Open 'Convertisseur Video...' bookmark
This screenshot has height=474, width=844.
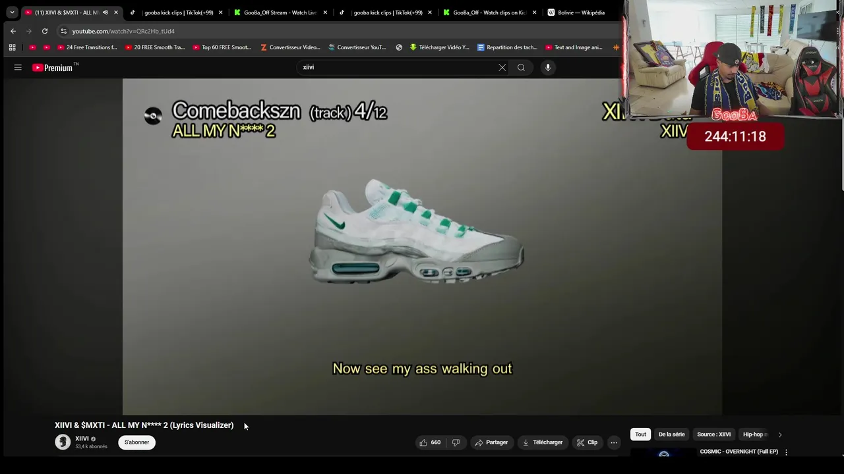coord(290,47)
